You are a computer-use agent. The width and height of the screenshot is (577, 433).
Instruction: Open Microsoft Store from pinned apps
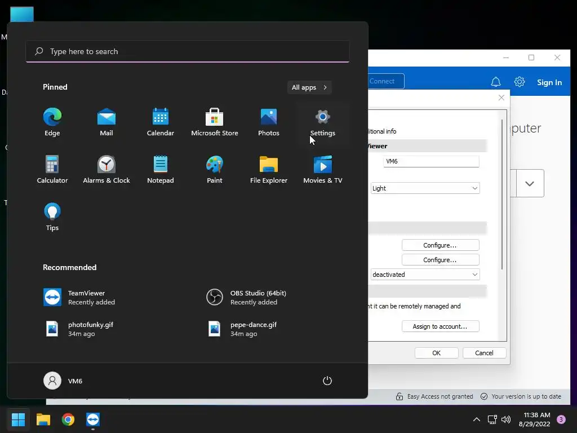[x=215, y=122]
